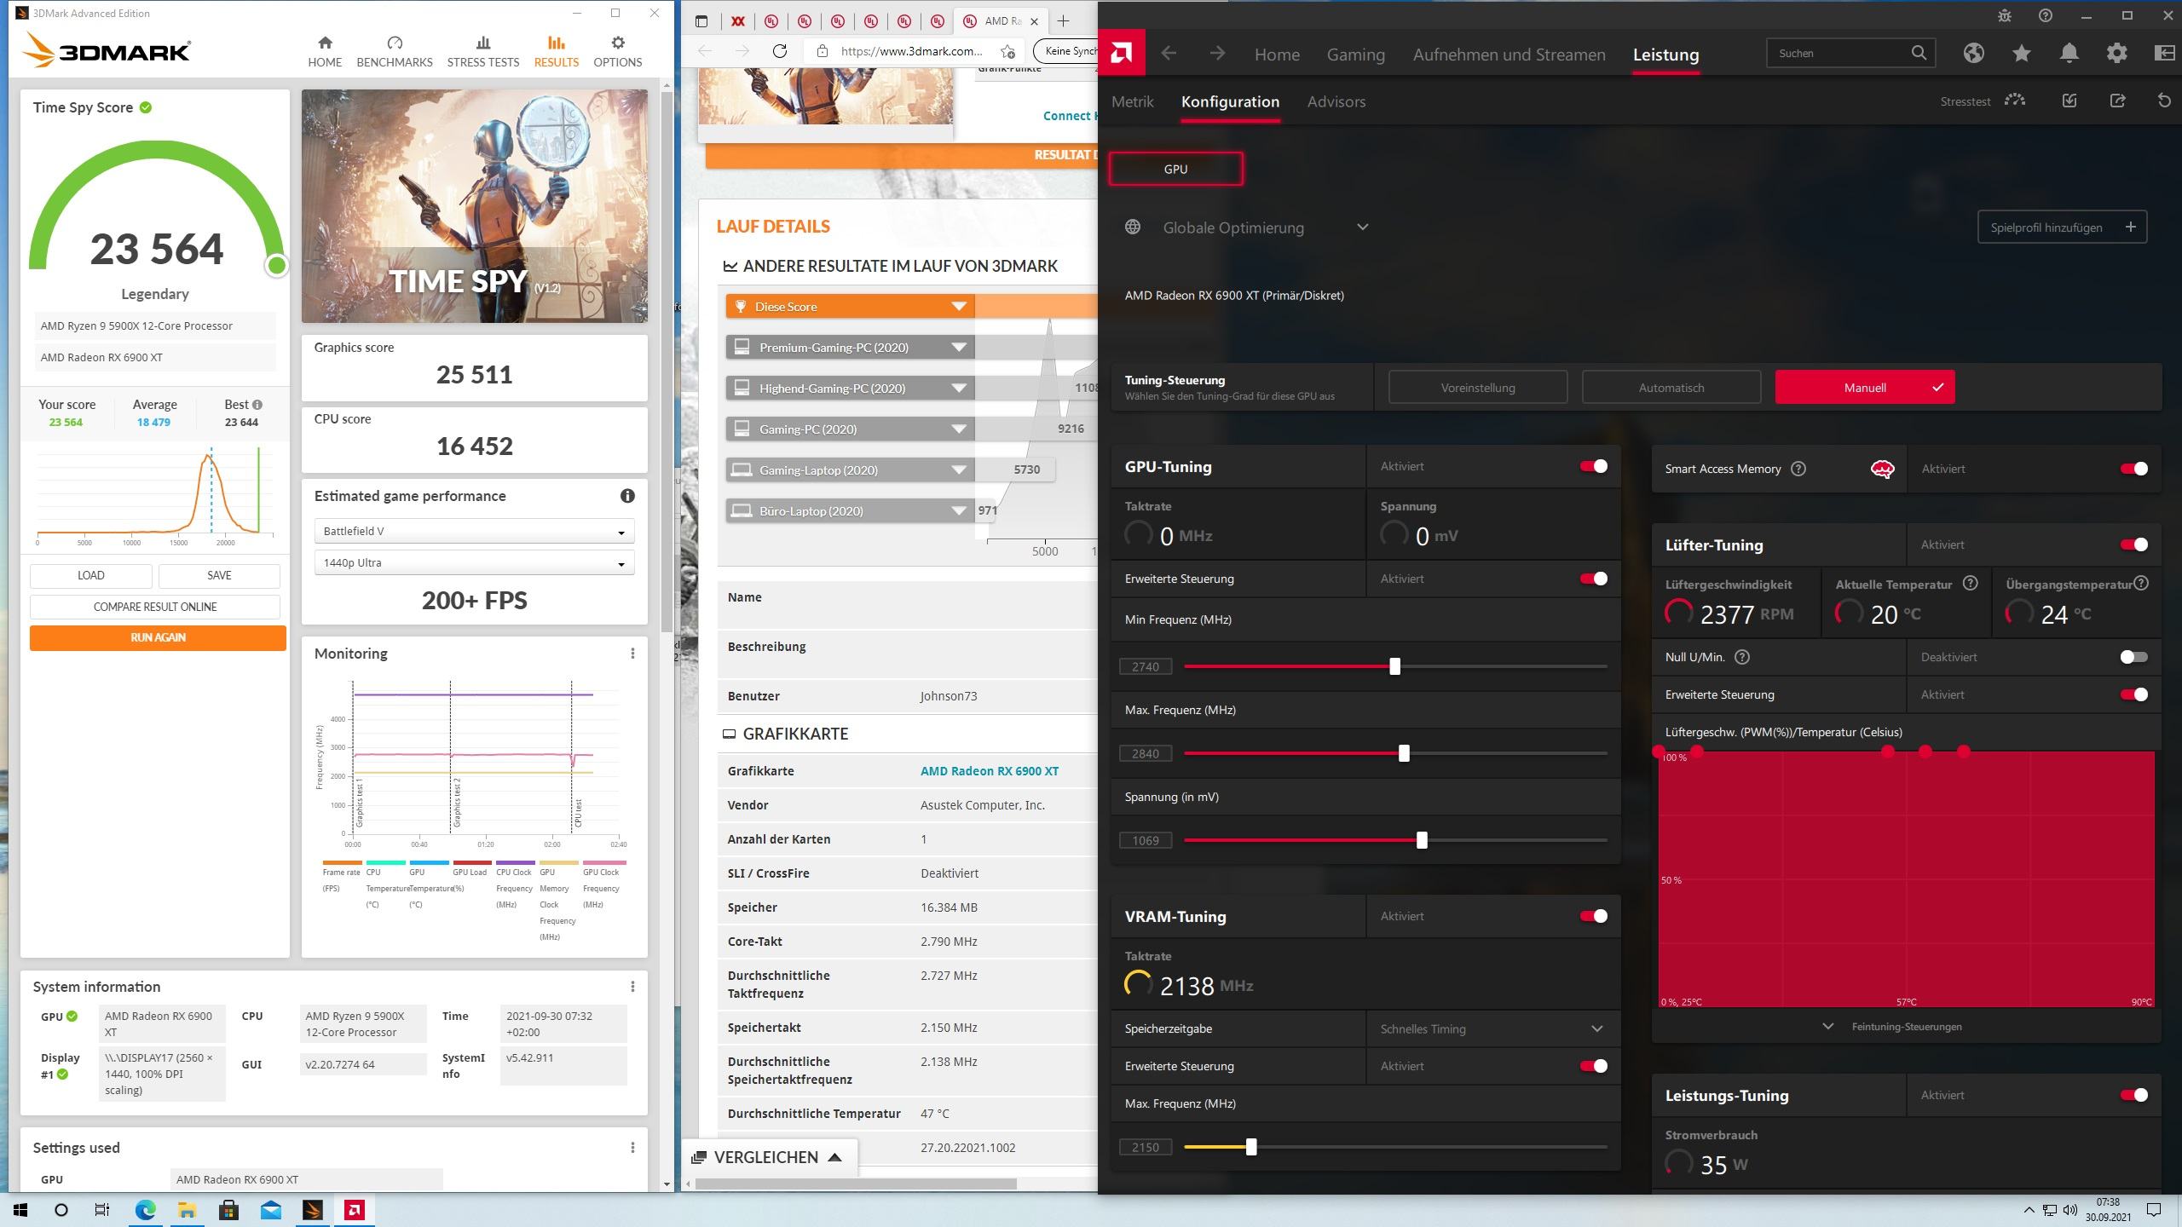Image resolution: width=2182 pixels, height=1227 pixels.
Task: Toggle VRAM Erweiterte Steuerung switch
Action: (1593, 1066)
